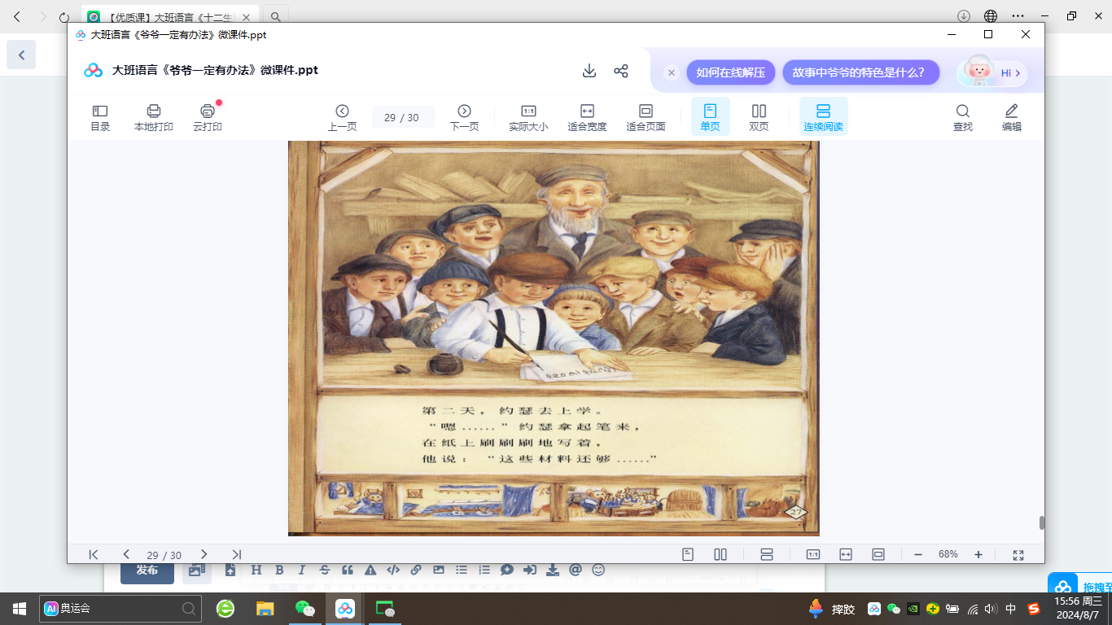
Task: Open browser more options menu (three dots)
Action: (x=1018, y=15)
